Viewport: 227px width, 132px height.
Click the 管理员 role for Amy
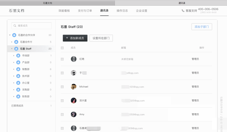tap(195, 114)
